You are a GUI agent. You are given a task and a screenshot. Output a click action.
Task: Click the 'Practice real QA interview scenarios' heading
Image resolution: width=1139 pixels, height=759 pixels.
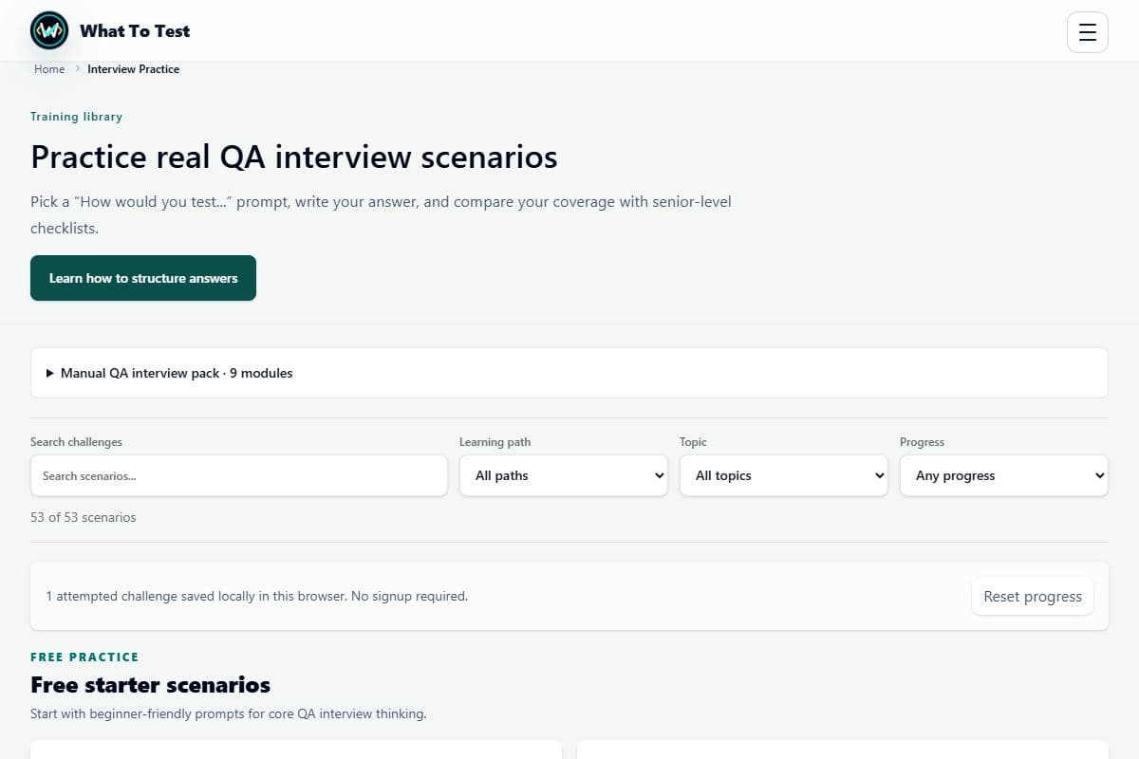click(294, 157)
